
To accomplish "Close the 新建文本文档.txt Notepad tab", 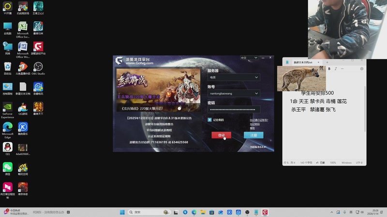I will tap(318, 63).
